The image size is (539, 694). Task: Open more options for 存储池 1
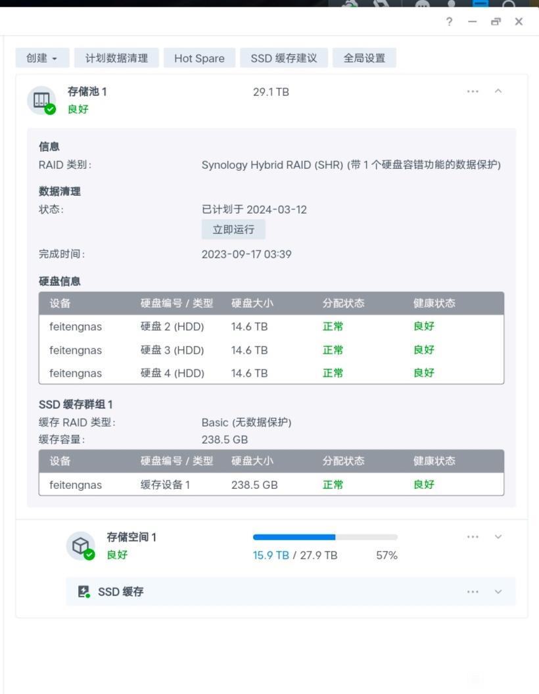pos(473,91)
